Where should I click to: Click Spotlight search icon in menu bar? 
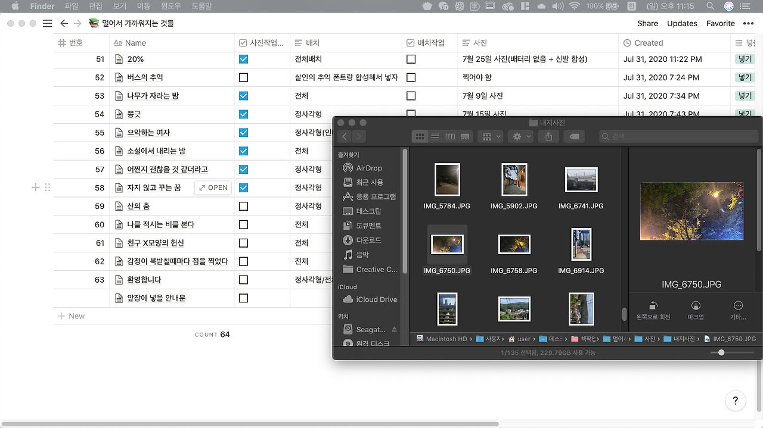710,6
